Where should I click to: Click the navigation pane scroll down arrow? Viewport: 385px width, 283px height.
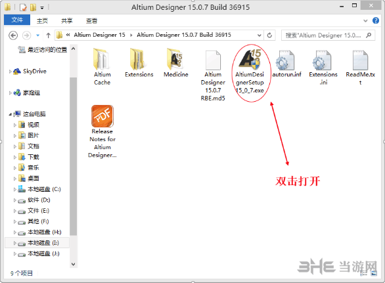tap(73, 264)
